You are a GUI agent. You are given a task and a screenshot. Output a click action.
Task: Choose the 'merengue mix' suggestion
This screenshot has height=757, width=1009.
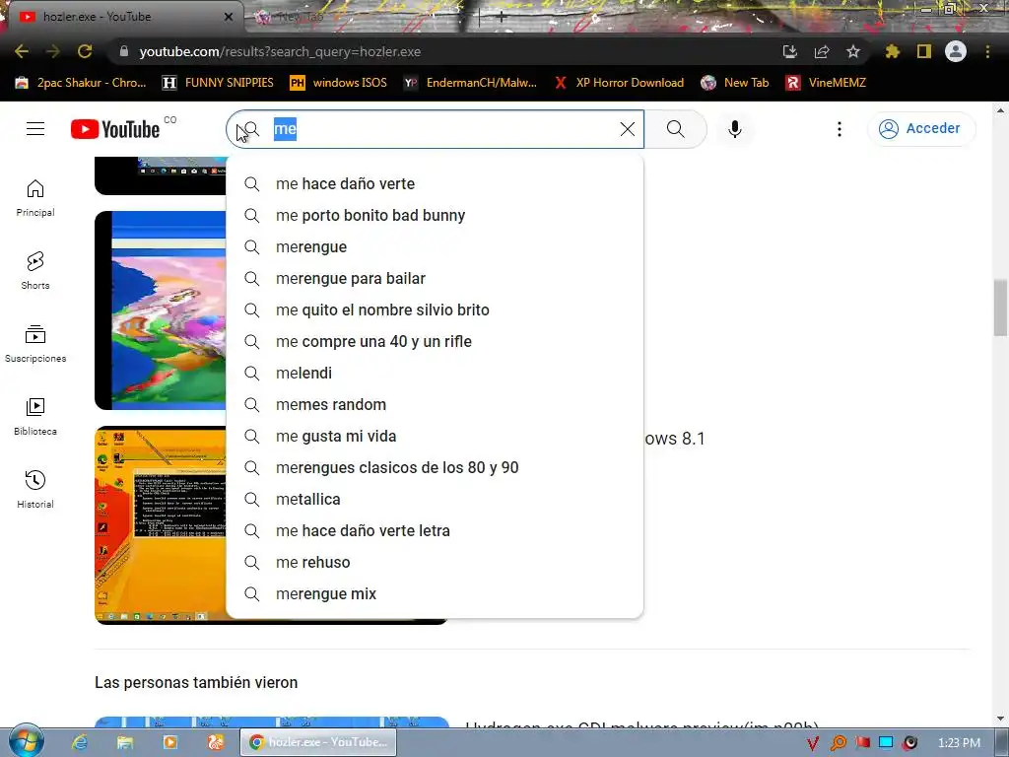click(x=435, y=593)
